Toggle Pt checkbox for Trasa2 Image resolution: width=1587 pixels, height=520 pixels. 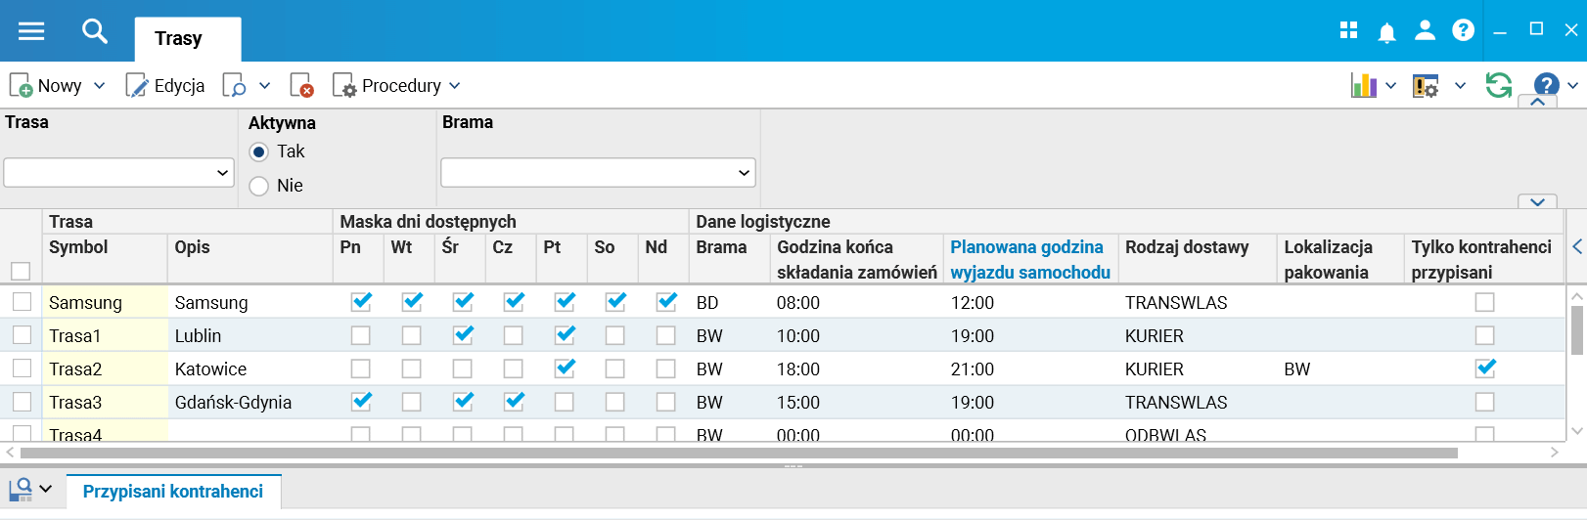pos(565,368)
